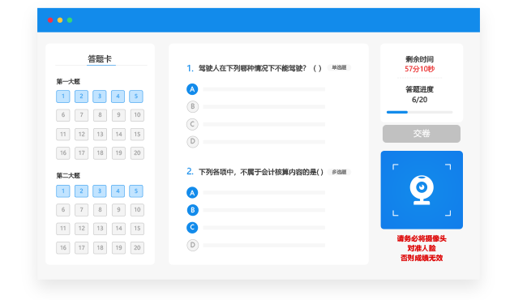
Task: Jump to question 1 in 第二大题
Action: point(63,191)
